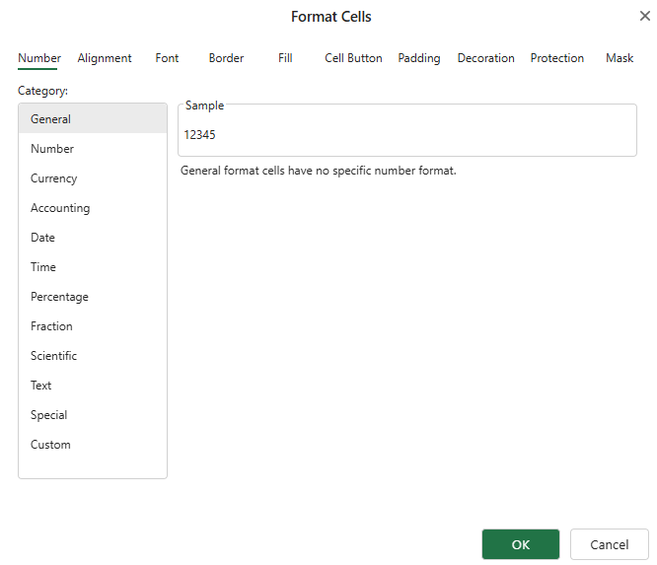This screenshot has width=657, height=565.
Task: Open the Font tab
Action: coord(167,58)
